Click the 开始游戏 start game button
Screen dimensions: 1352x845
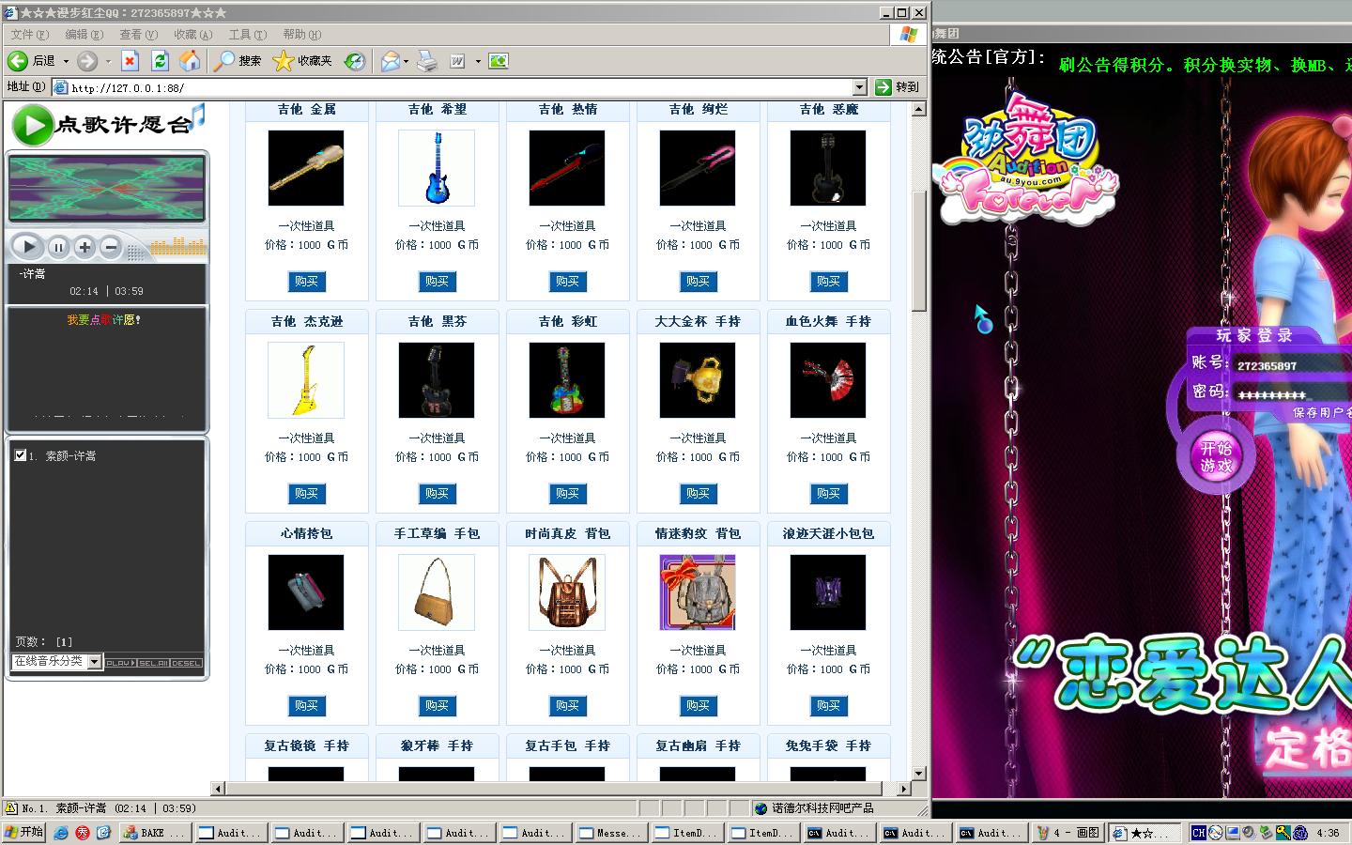[x=1215, y=457]
